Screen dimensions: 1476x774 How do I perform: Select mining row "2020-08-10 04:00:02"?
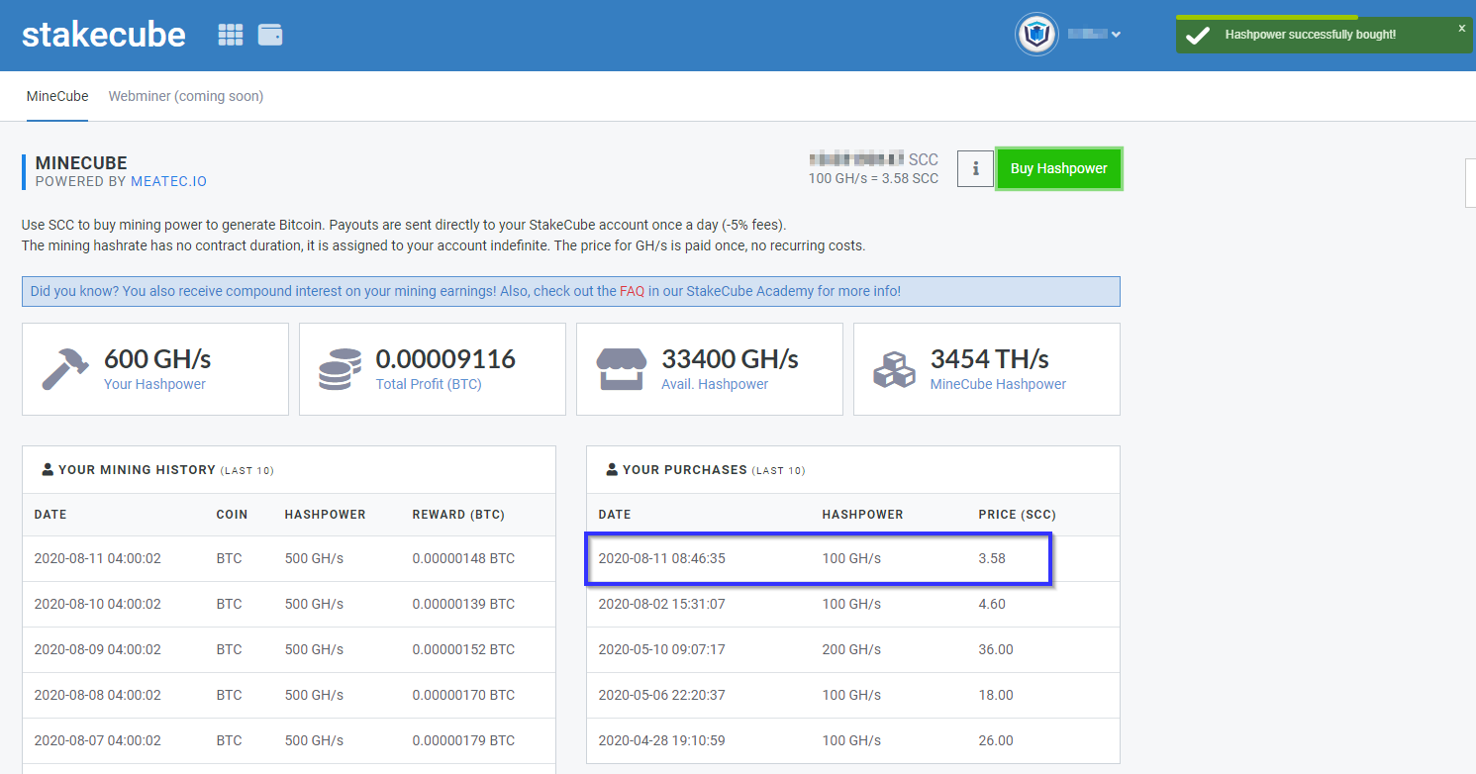tap(289, 605)
